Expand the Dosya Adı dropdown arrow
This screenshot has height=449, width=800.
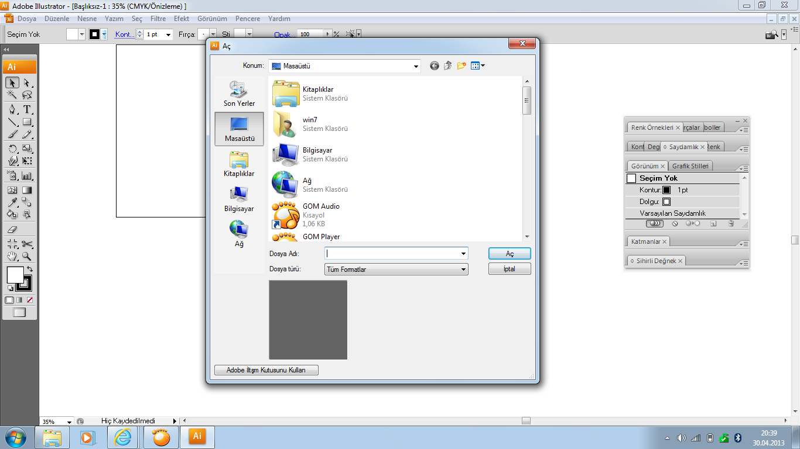(463, 254)
